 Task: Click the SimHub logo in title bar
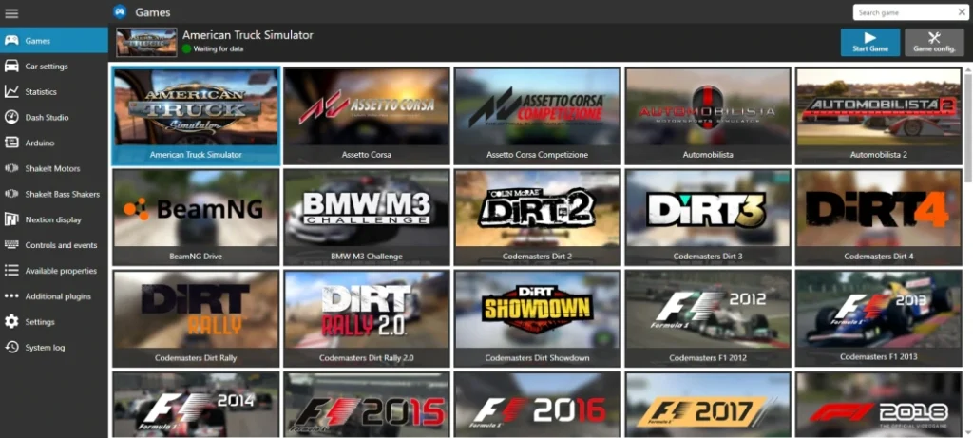click(121, 11)
